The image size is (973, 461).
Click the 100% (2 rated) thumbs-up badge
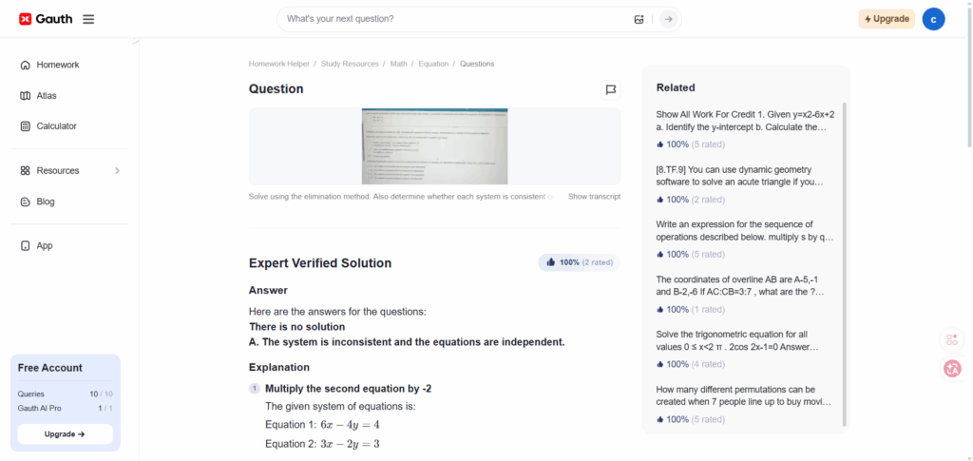[579, 262]
